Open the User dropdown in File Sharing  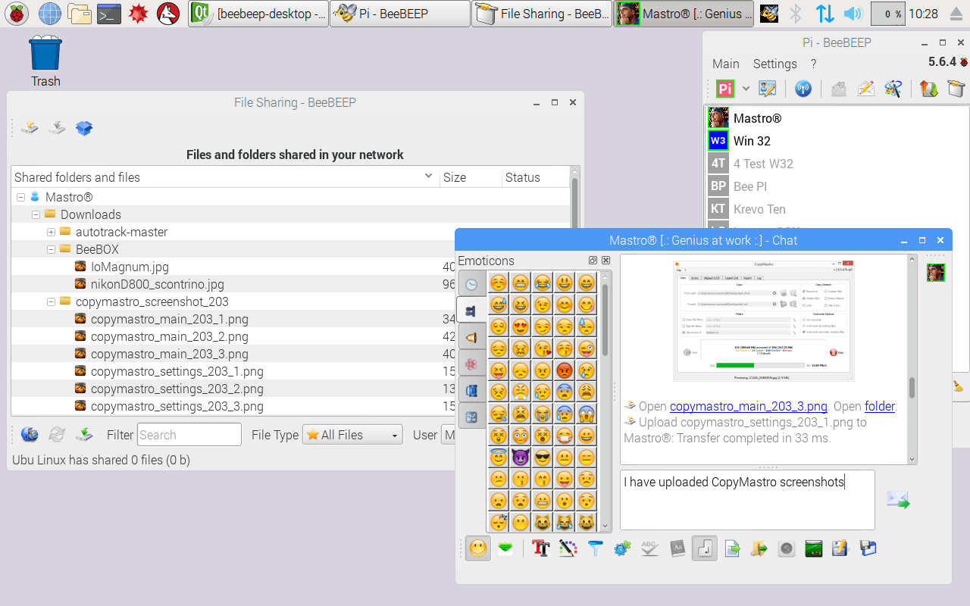point(449,435)
